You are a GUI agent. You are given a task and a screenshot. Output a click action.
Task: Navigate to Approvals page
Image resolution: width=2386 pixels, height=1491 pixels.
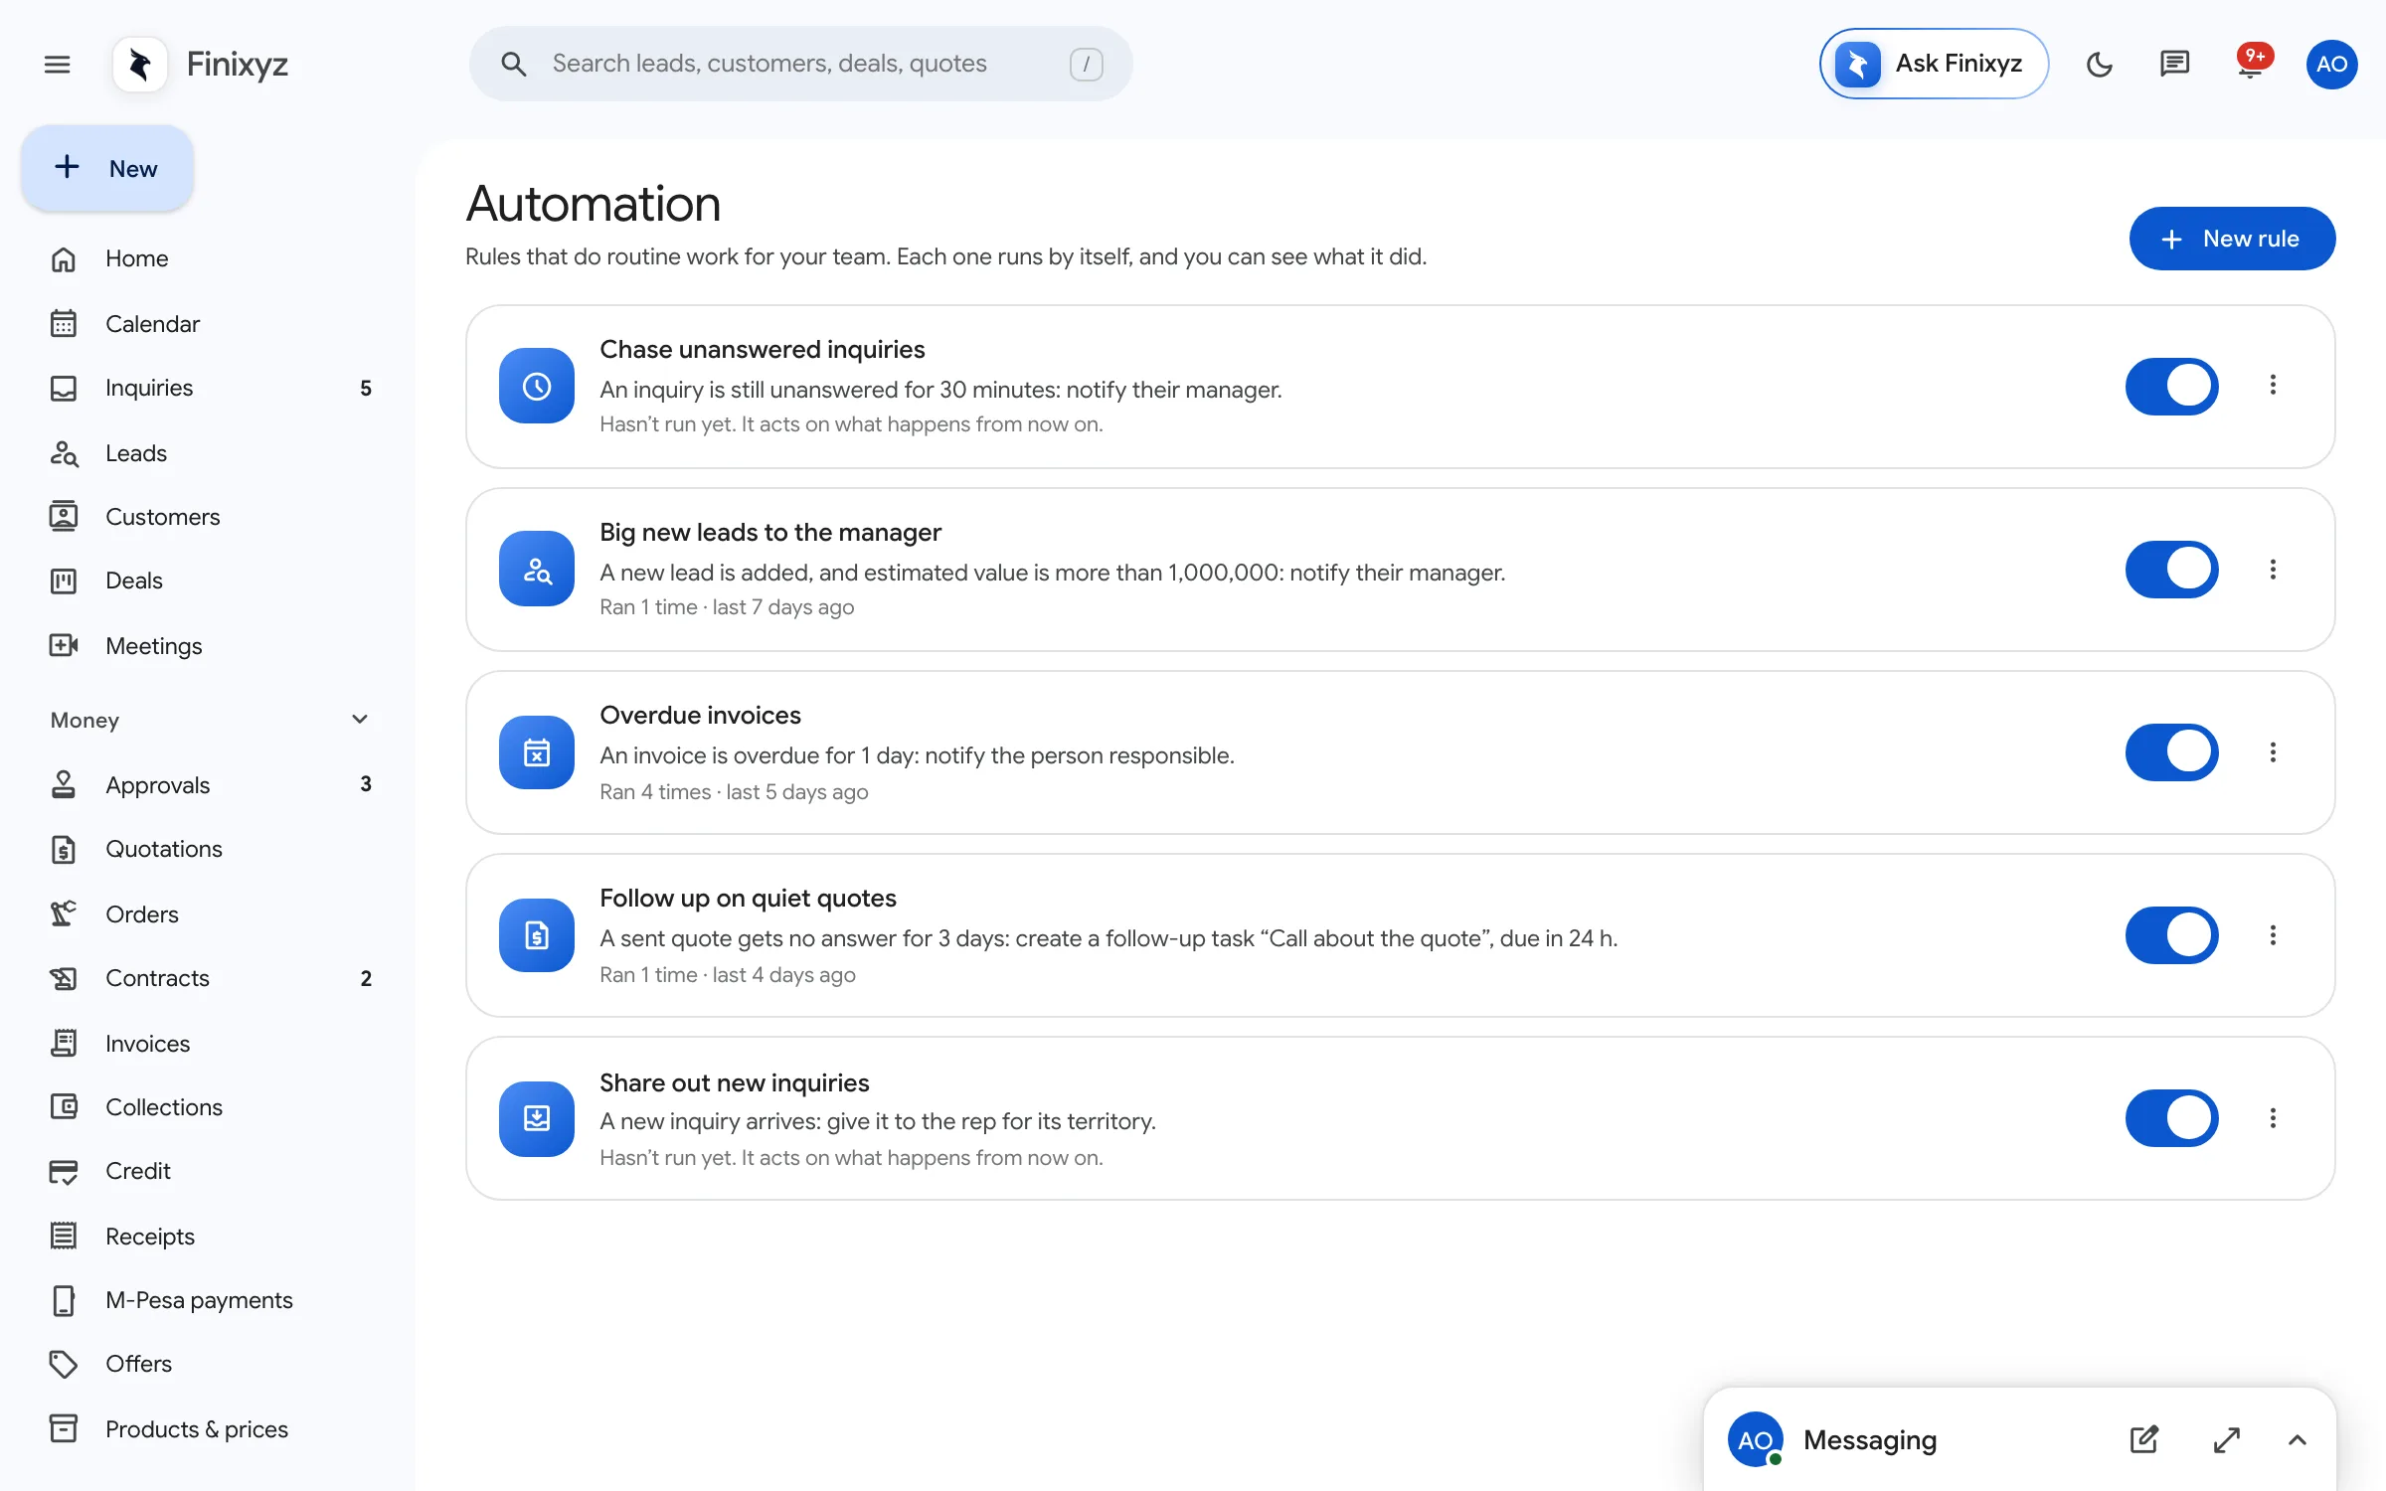click(210, 785)
